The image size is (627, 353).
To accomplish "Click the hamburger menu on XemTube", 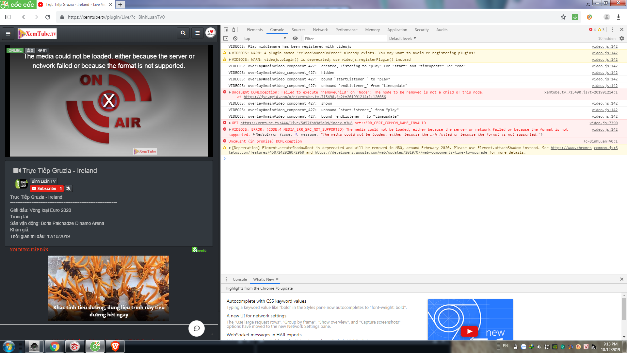I will pos(8,33).
